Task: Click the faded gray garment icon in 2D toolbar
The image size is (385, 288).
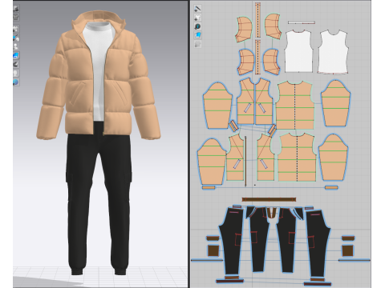Action: click(197, 44)
